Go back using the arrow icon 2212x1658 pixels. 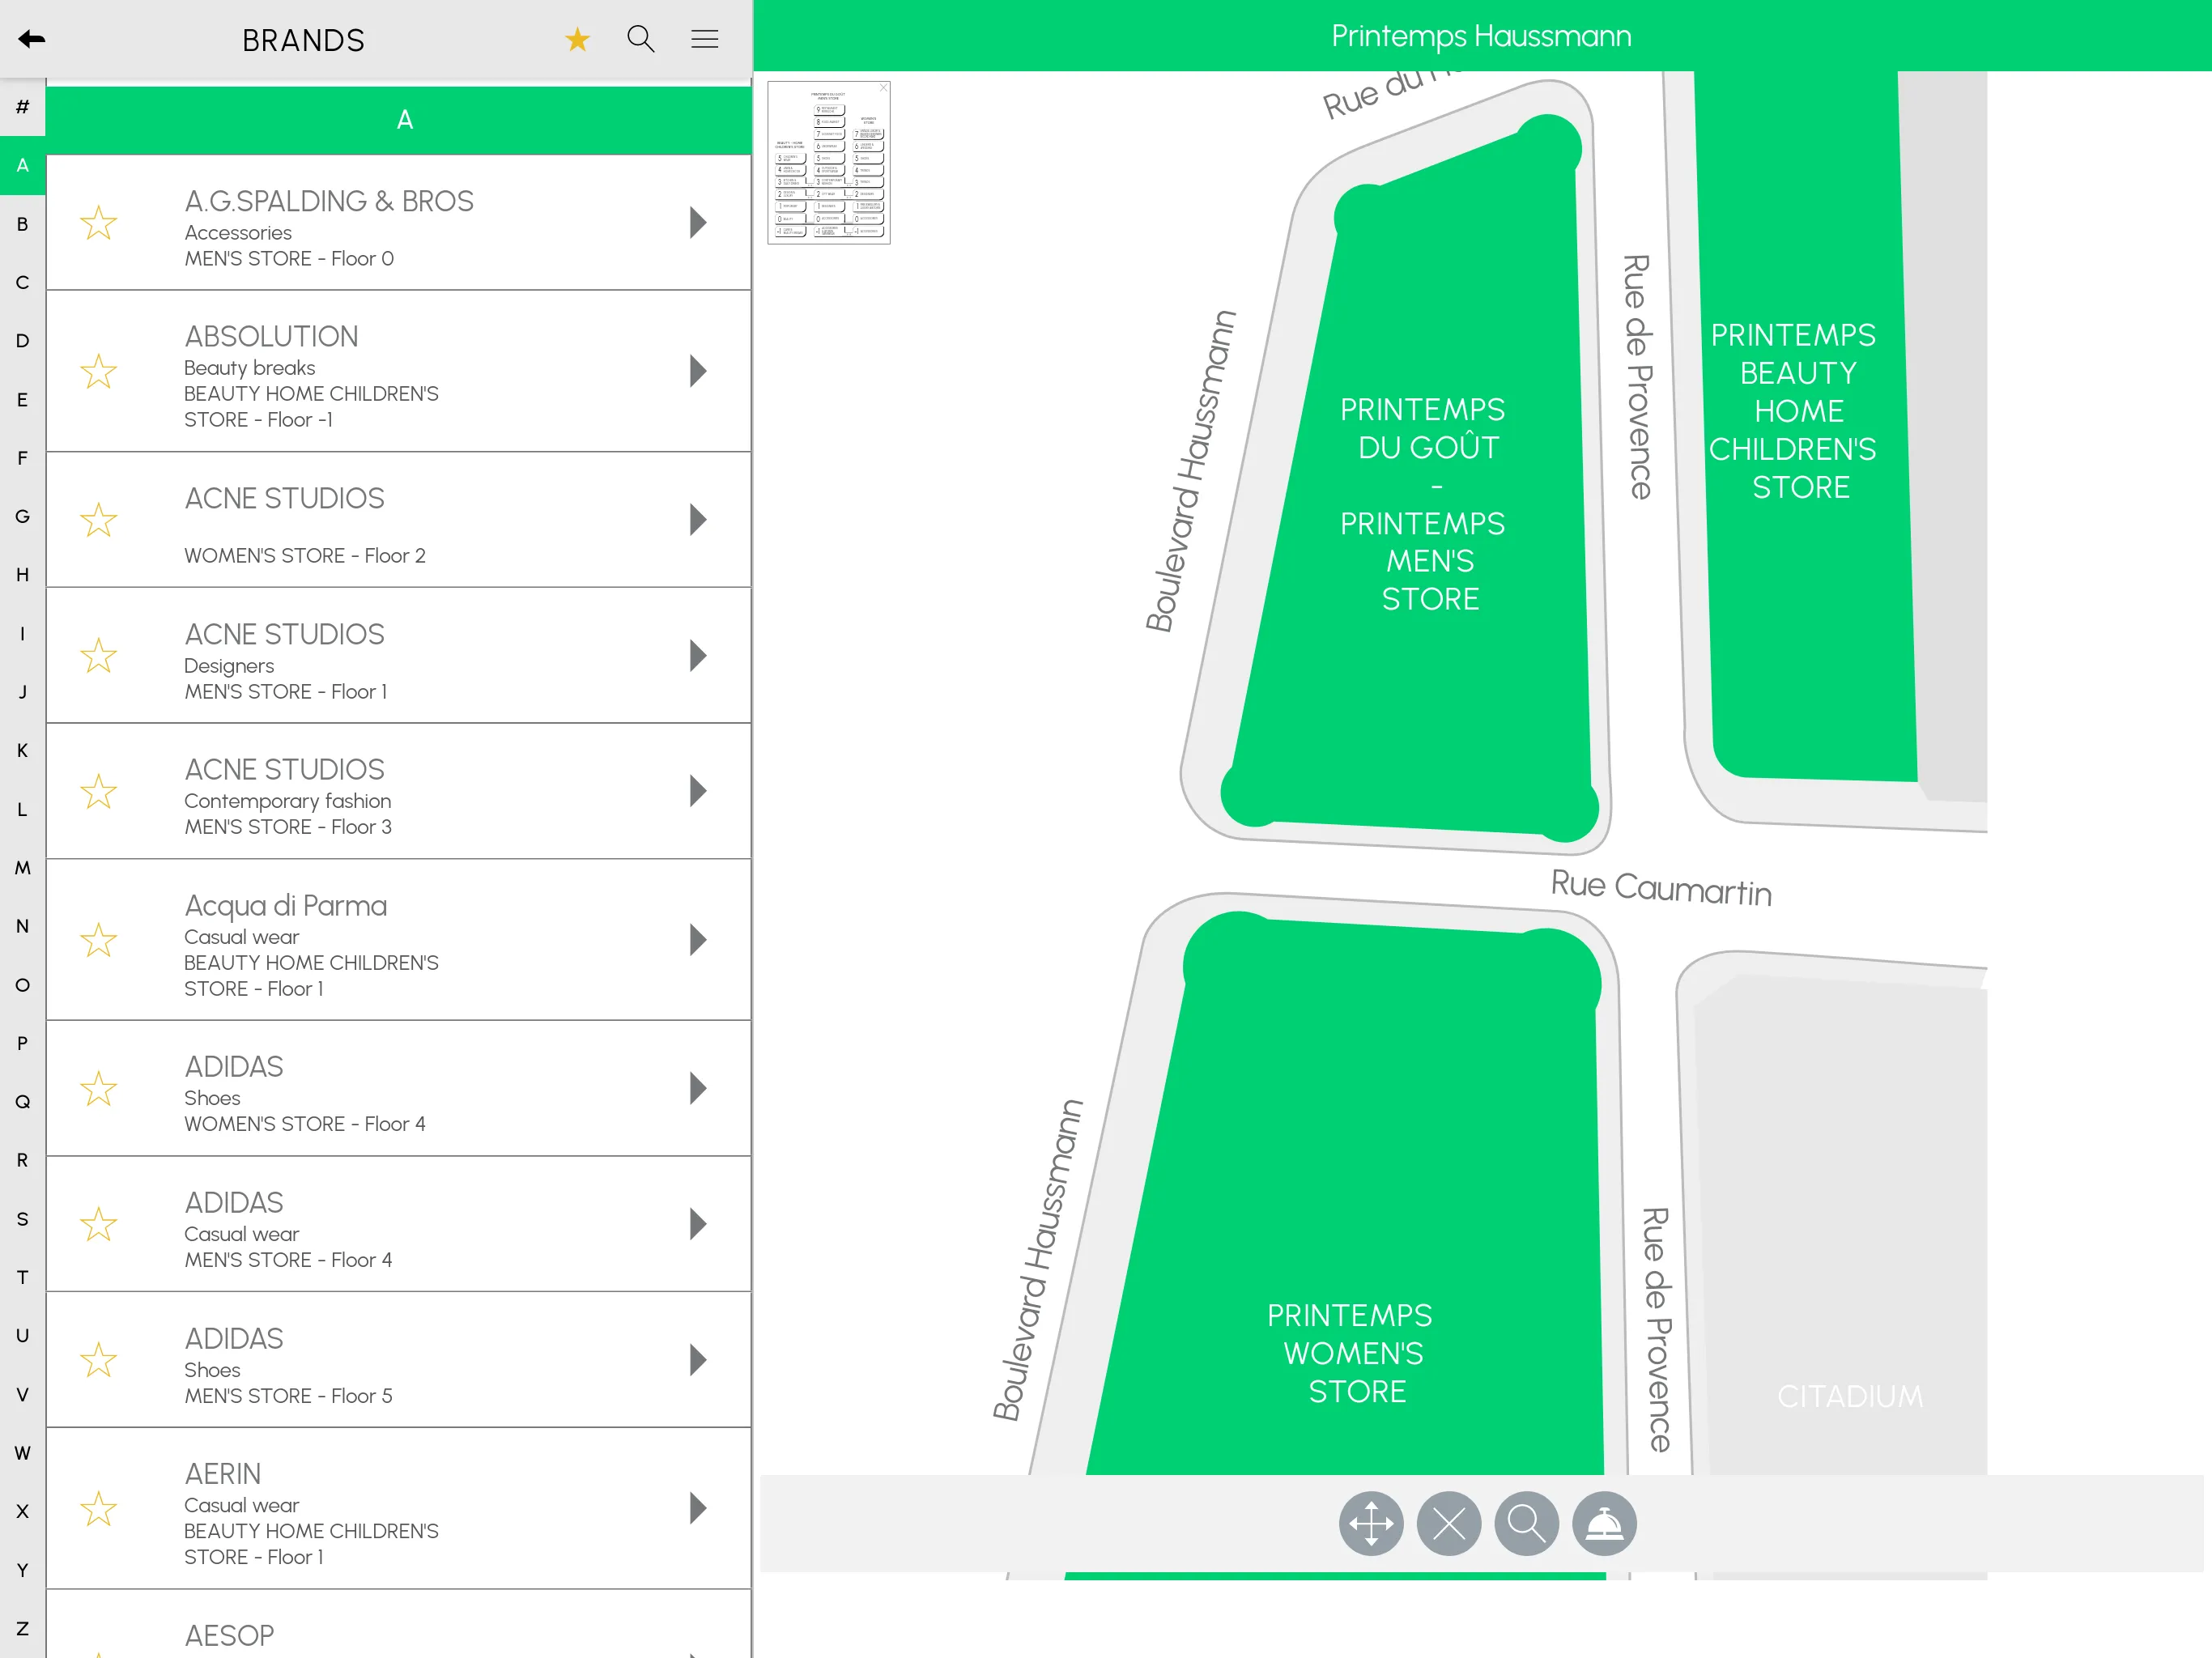coord(31,39)
